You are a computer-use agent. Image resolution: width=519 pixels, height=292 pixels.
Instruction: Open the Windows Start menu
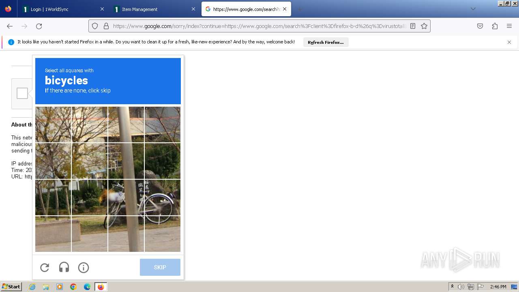pos(11,287)
